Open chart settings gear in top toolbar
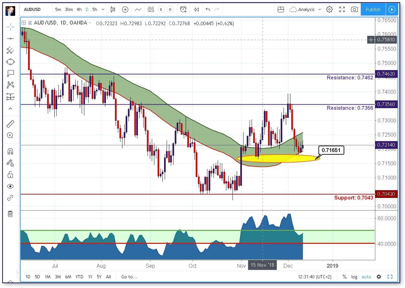 click(329, 9)
